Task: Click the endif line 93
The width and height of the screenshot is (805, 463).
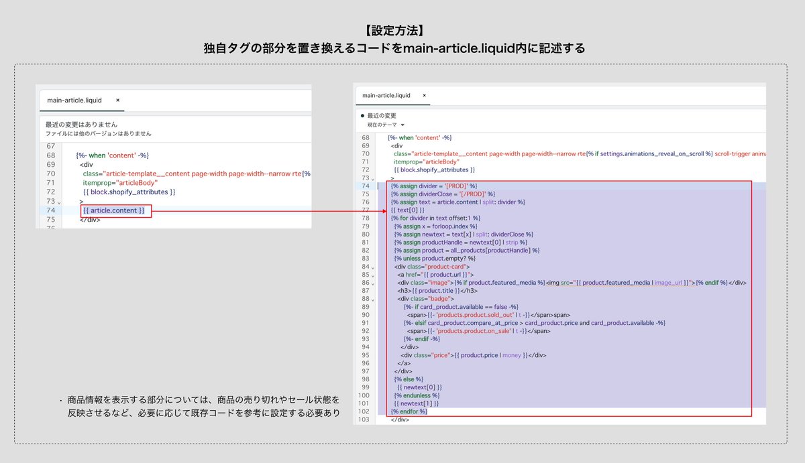Action: [x=422, y=339]
